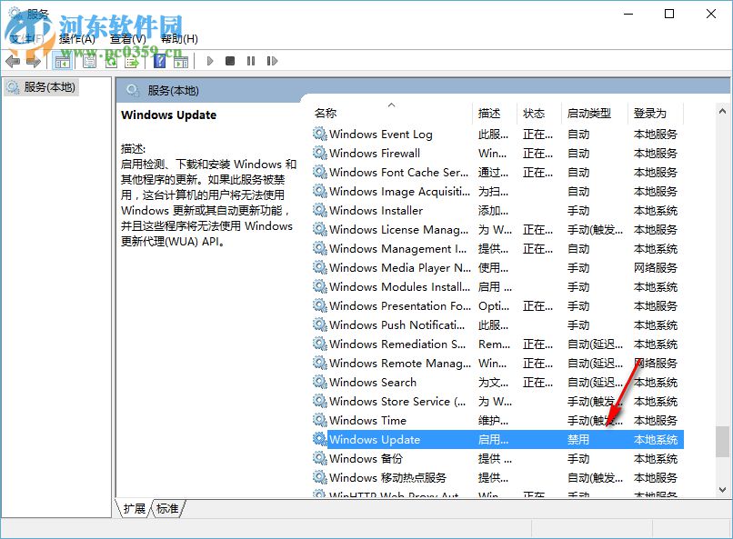Image resolution: width=733 pixels, height=539 pixels.
Task: Select the Windows Search service row
Action: (x=373, y=382)
